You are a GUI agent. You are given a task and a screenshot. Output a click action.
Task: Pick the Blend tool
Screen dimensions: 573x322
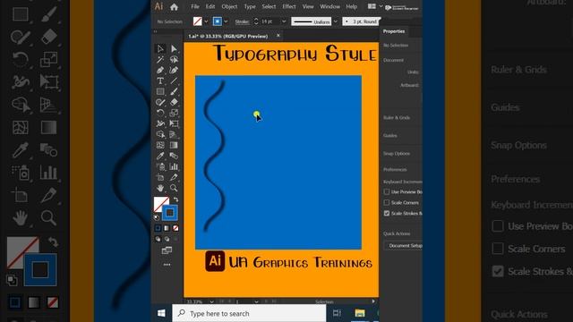click(x=174, y=156)
